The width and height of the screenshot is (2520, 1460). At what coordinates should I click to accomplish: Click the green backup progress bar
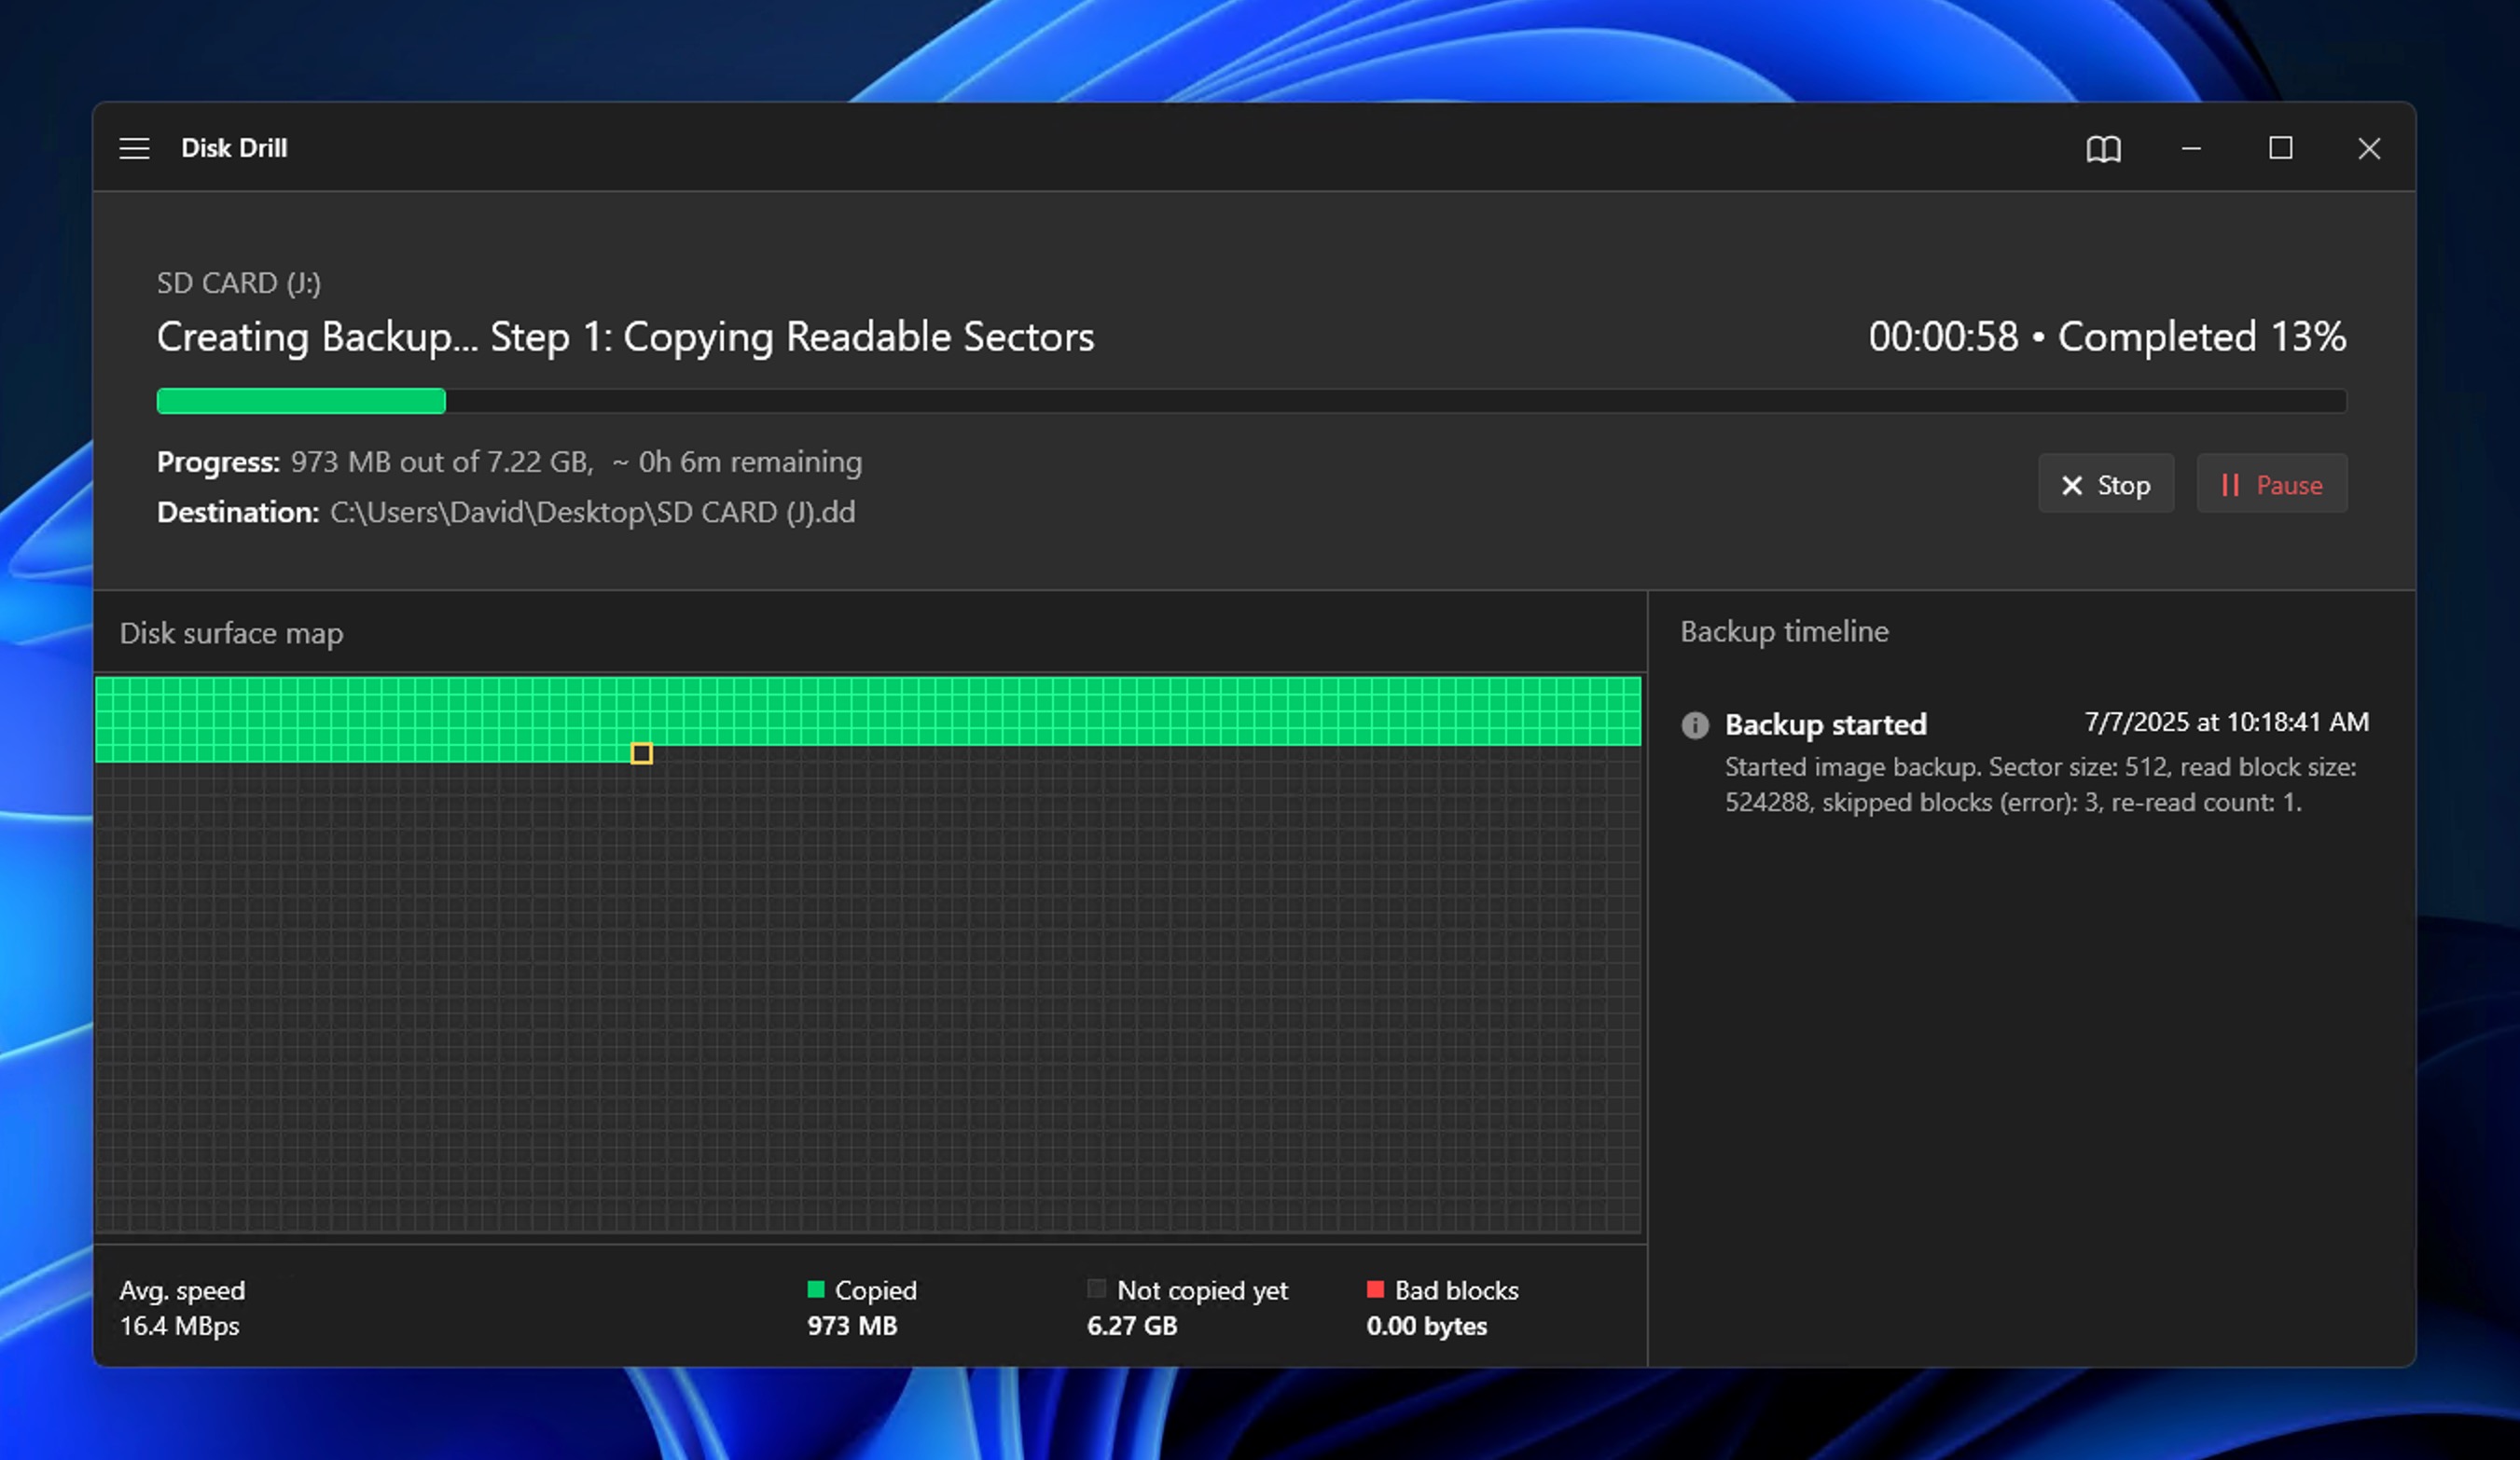pyautogui.click(x=300, y=401)
